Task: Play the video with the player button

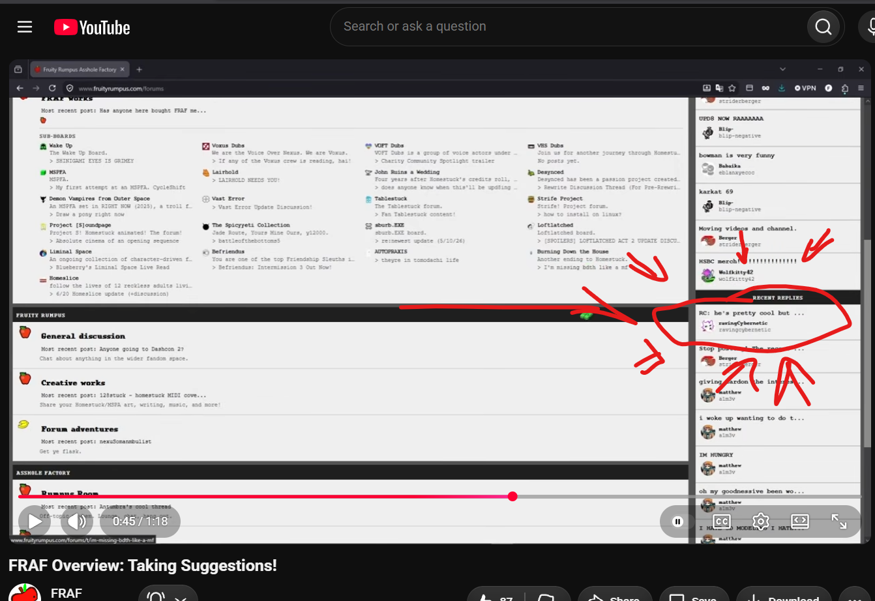Action: coord(35,521)
